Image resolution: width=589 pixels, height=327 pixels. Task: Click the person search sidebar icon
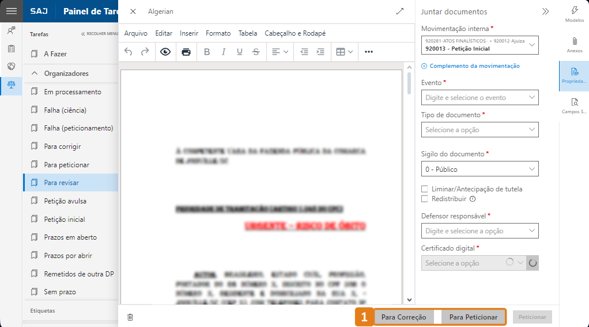click(12, 30)
